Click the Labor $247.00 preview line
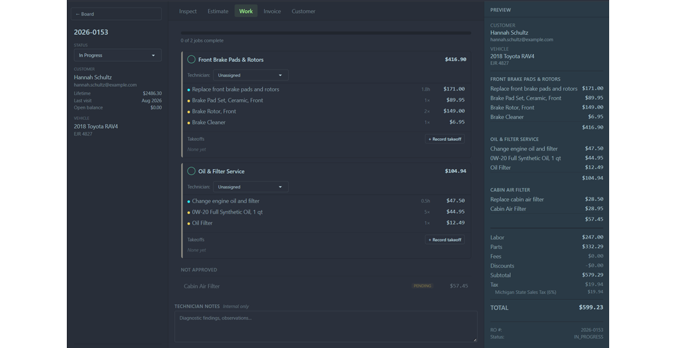The width and height of the screenshot is (676, 348). point(547,237)
